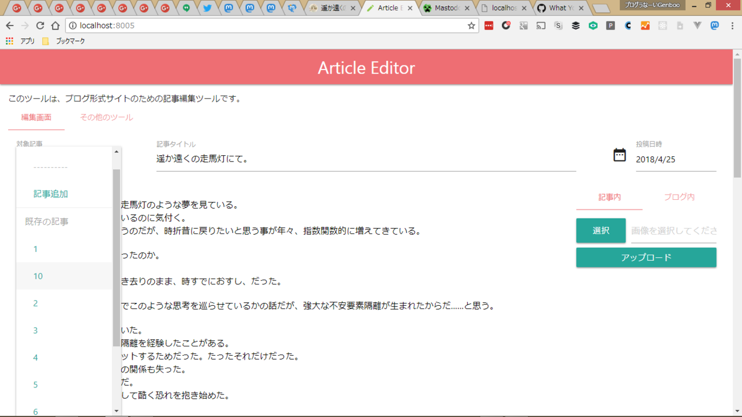Bookmark this page with star icon
Screen dimensions: 742x417
point(471,25)
